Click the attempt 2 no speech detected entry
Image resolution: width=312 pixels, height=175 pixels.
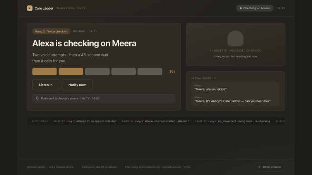pos(96,121)
